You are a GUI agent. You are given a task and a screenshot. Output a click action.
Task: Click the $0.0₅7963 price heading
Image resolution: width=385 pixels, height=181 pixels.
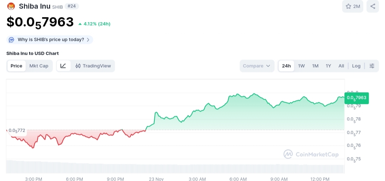coord(40,22)
